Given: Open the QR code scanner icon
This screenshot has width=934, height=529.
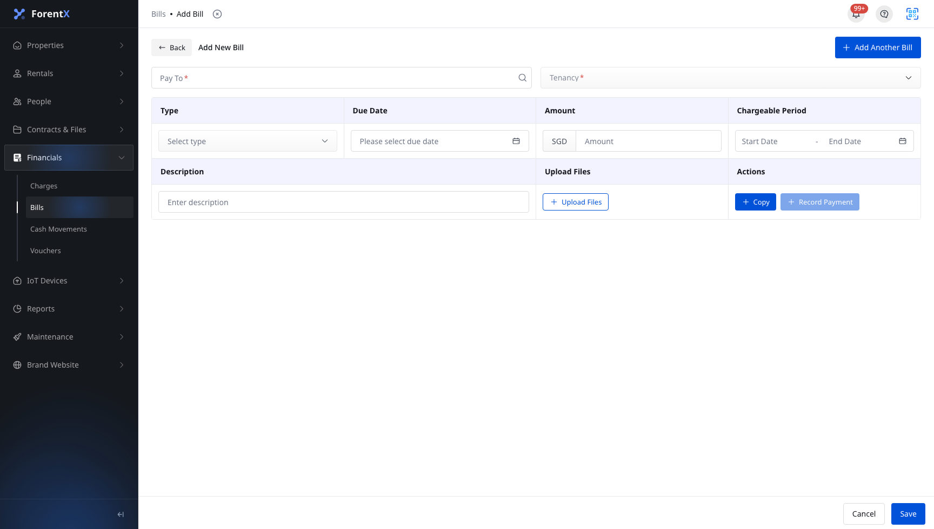Looking at the screenshot, I should tap(912, 14).
